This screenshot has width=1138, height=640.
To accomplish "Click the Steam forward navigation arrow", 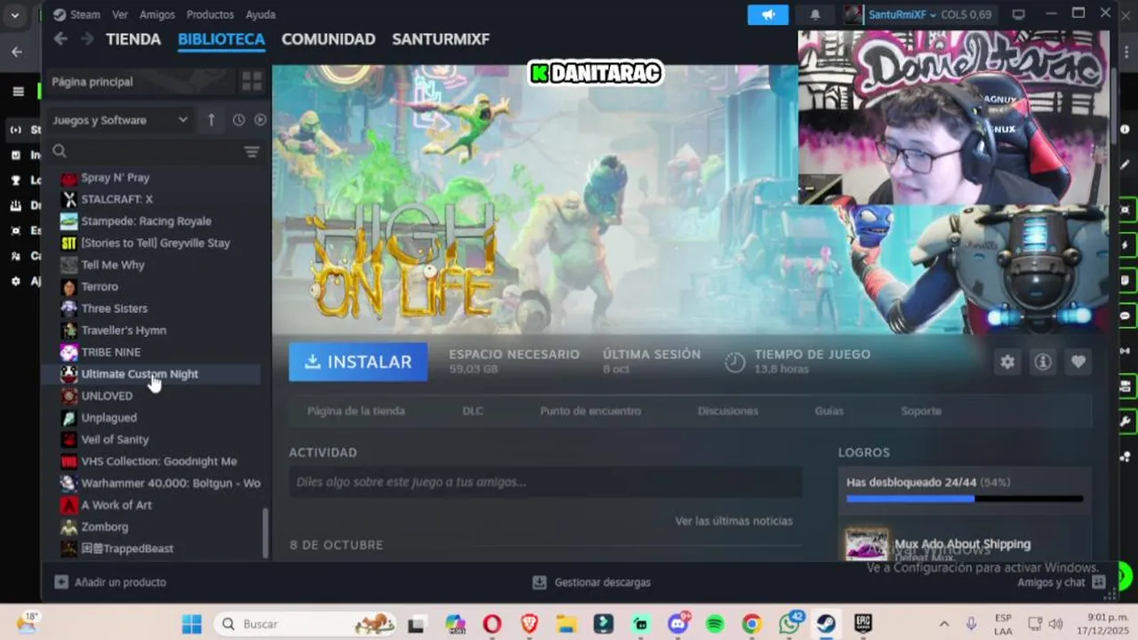I will pyautogui.click(x=87, y=38).
